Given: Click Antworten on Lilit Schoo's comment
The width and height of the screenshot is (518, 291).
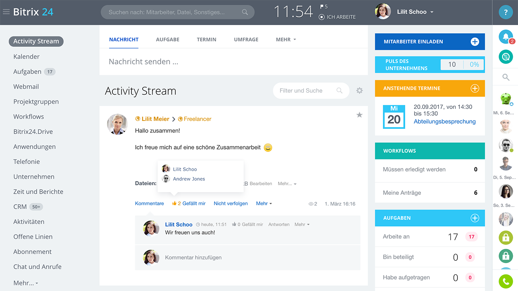Looking at the screenshot, I should [279, 224].
